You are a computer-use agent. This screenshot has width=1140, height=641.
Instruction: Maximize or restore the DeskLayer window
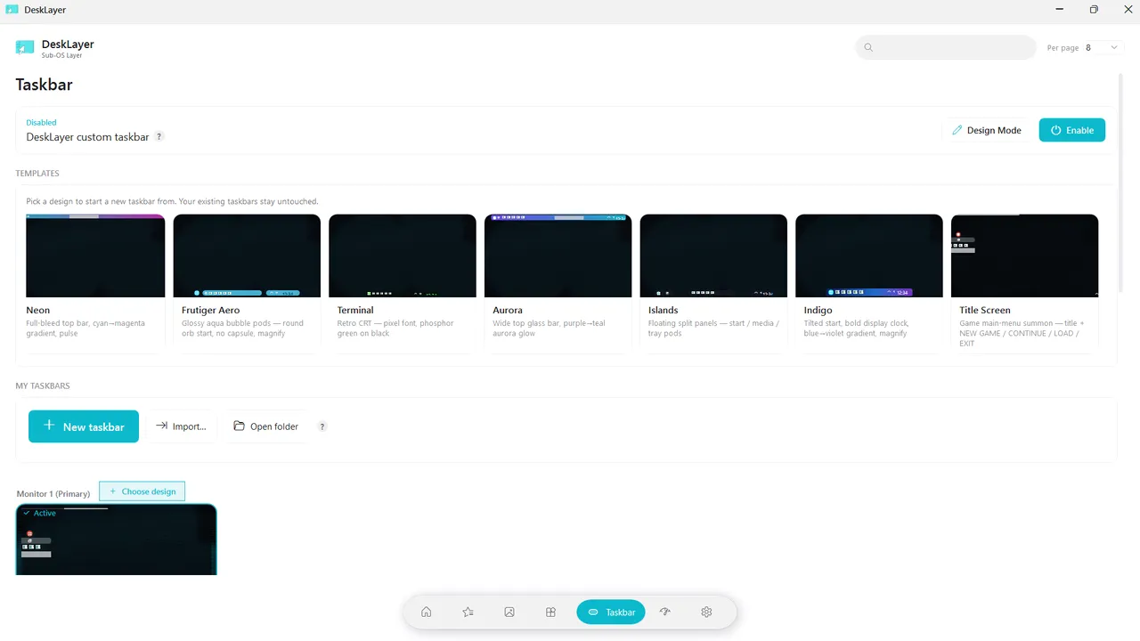[x=1094, y=10]
